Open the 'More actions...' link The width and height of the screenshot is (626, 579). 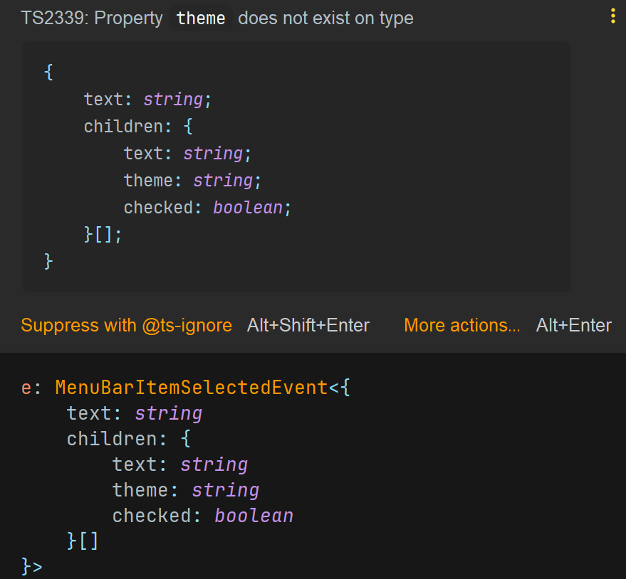click(461, 326)
